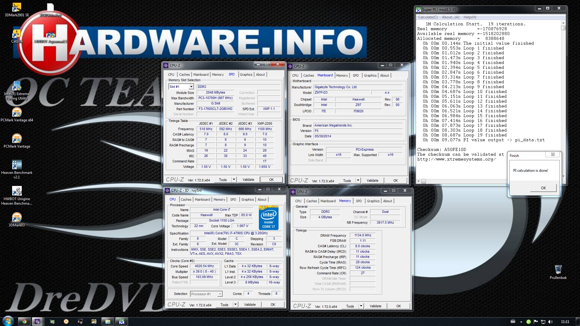Viewport: 580px width, 326px height.
Task: Select CPU tab in Mainboard window
Action: pos(295,75)
